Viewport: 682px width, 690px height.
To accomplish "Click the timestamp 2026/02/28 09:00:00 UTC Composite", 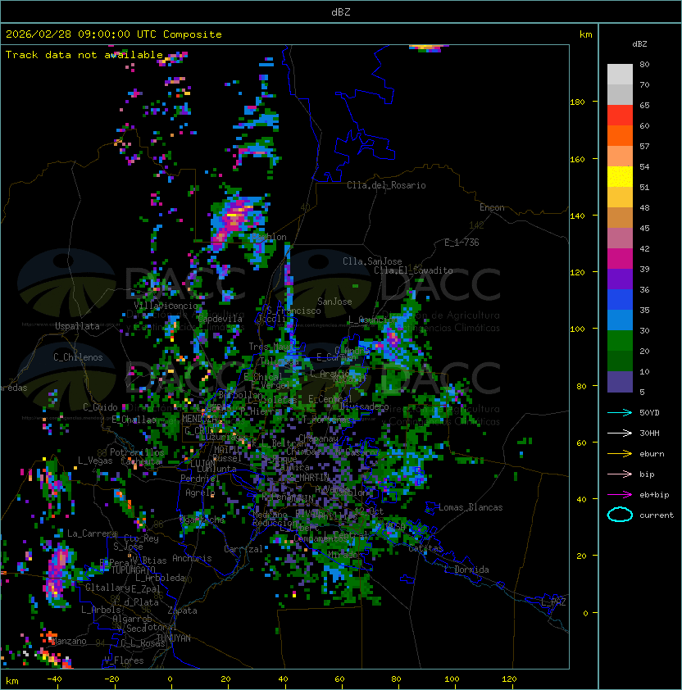I will pyautogui.click(x=114, y=34).
